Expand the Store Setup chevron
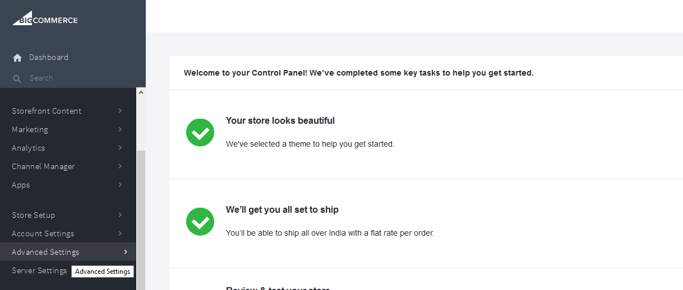683x290 pixels. click(120, 215)
